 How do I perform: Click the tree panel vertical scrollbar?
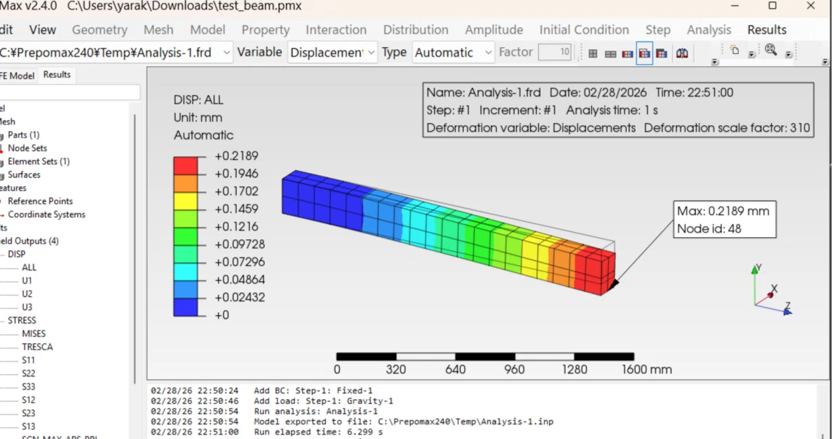pos(136,249)
